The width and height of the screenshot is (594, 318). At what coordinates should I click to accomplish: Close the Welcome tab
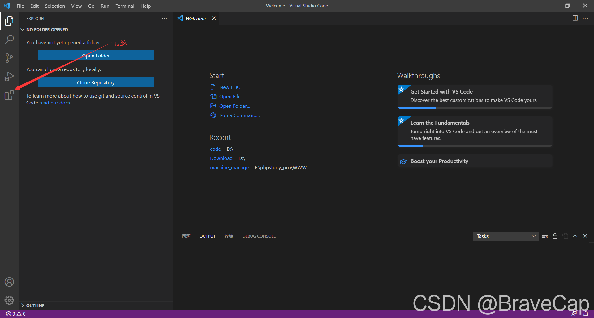pyautogui.click(x=214, y=19)
